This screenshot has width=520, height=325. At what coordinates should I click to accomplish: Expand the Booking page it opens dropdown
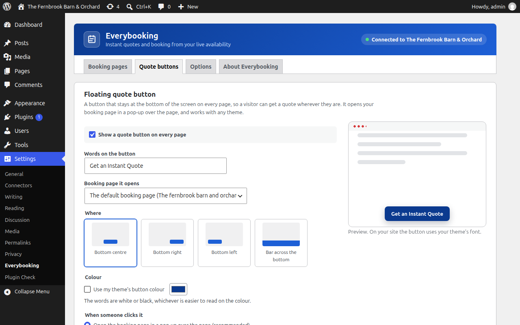166,195
